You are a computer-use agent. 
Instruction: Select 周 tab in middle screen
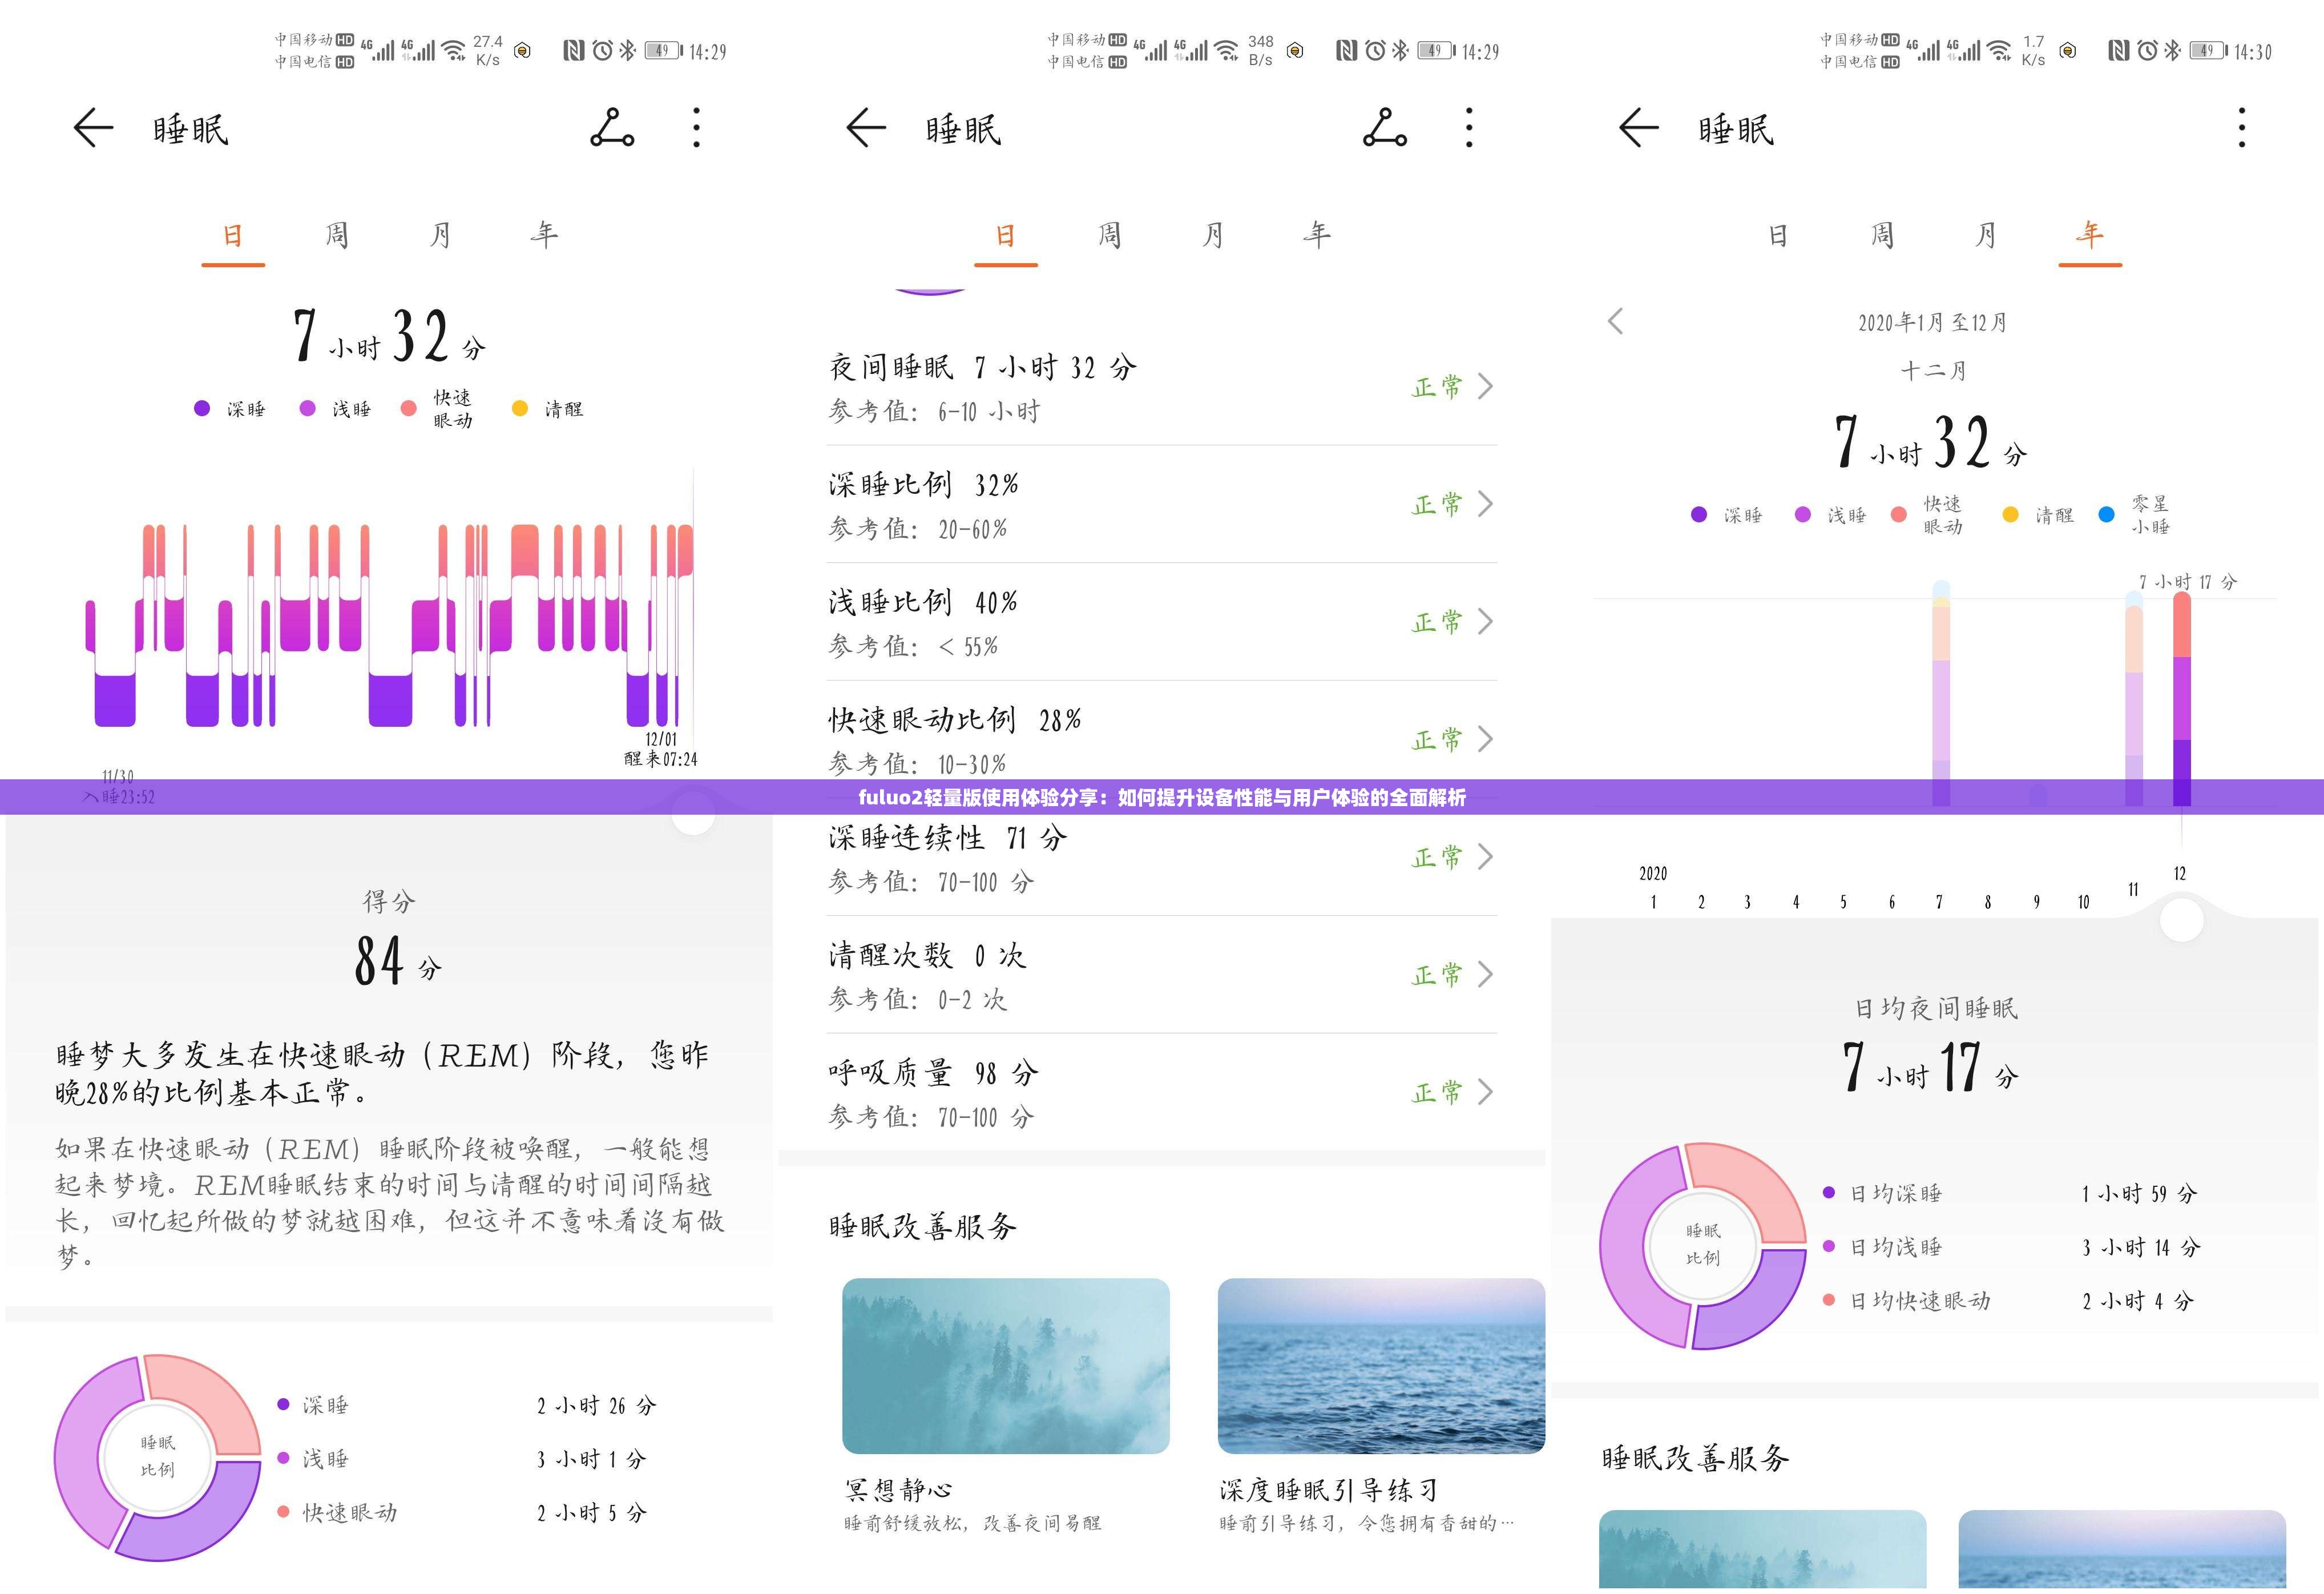(1110, 236)
